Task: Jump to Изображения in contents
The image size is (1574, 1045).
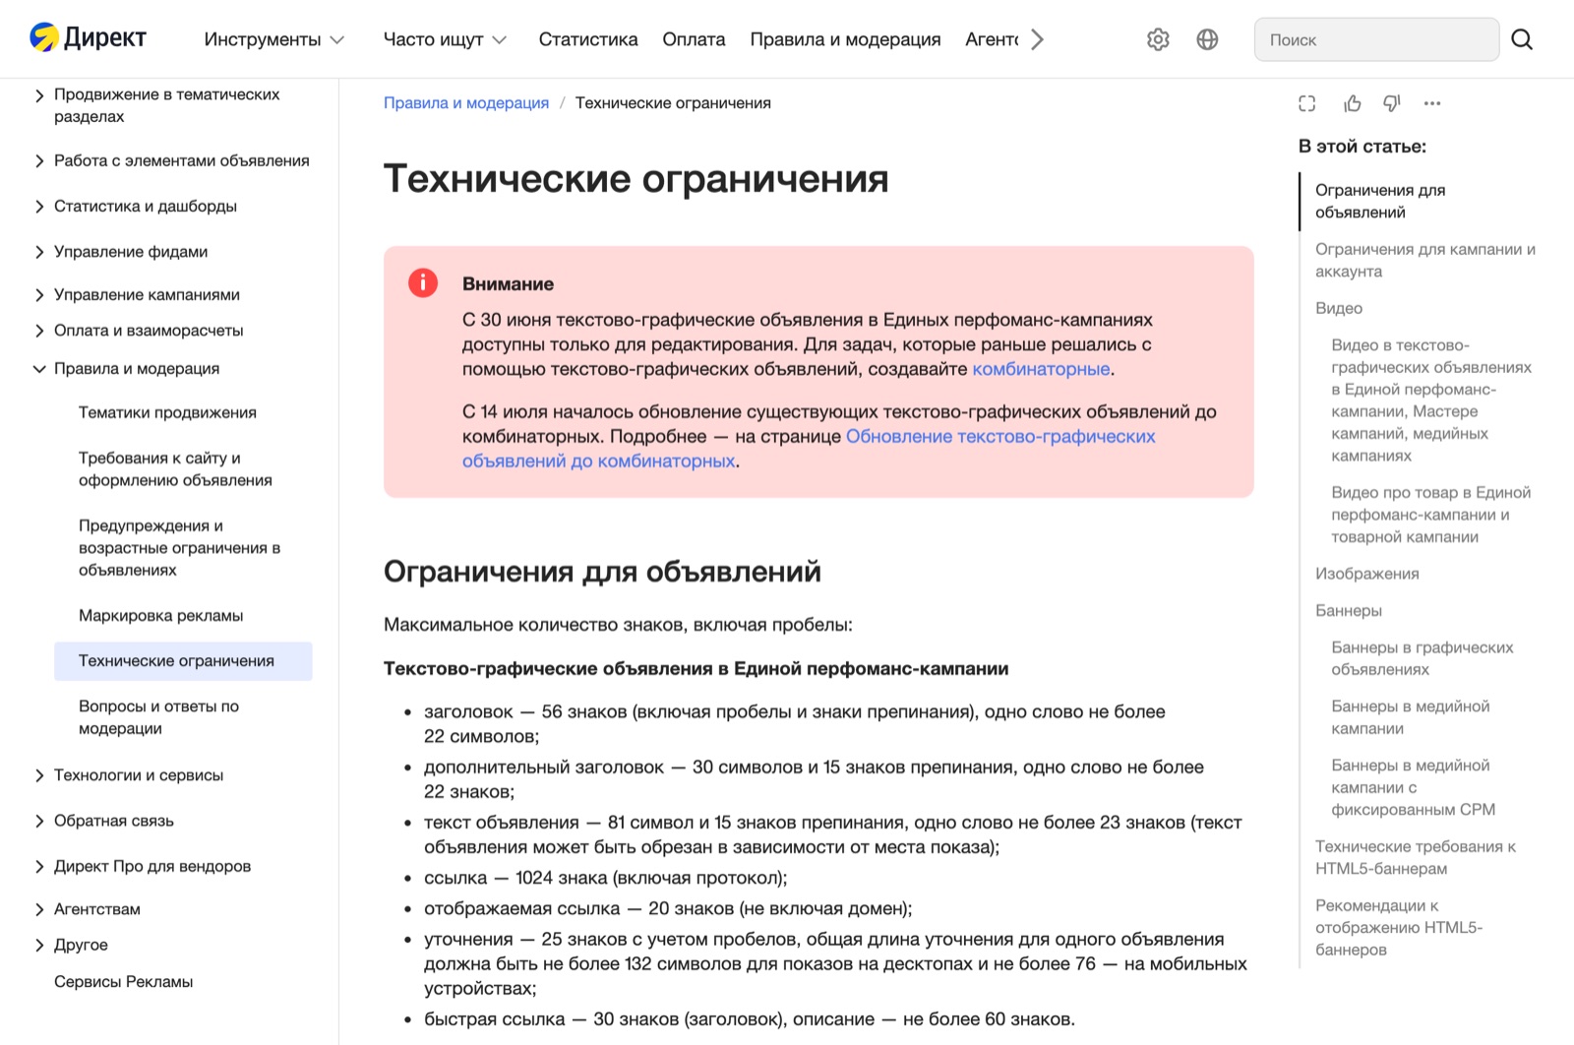Action: coord(1366,574)
